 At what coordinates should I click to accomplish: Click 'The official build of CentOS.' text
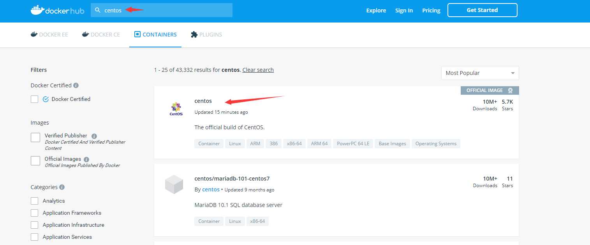point(229,127)
